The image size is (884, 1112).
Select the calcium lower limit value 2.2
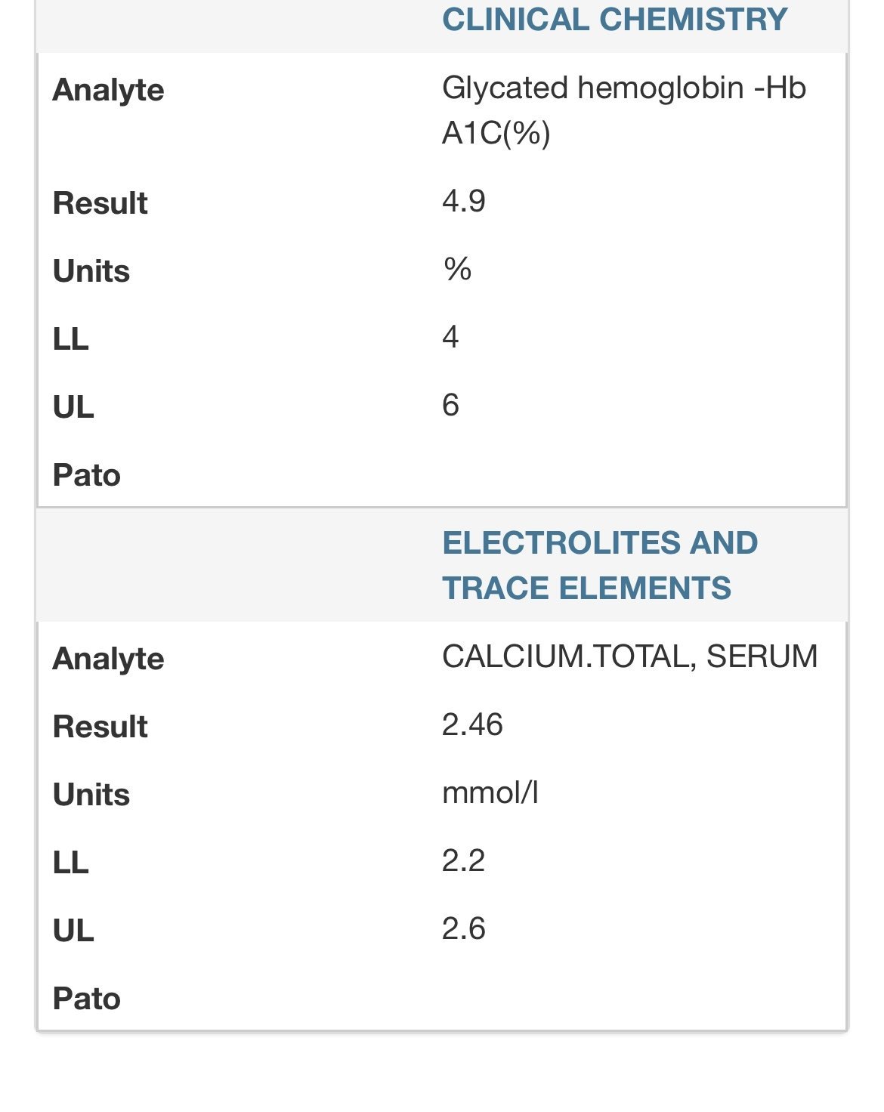tap(463, 860)
